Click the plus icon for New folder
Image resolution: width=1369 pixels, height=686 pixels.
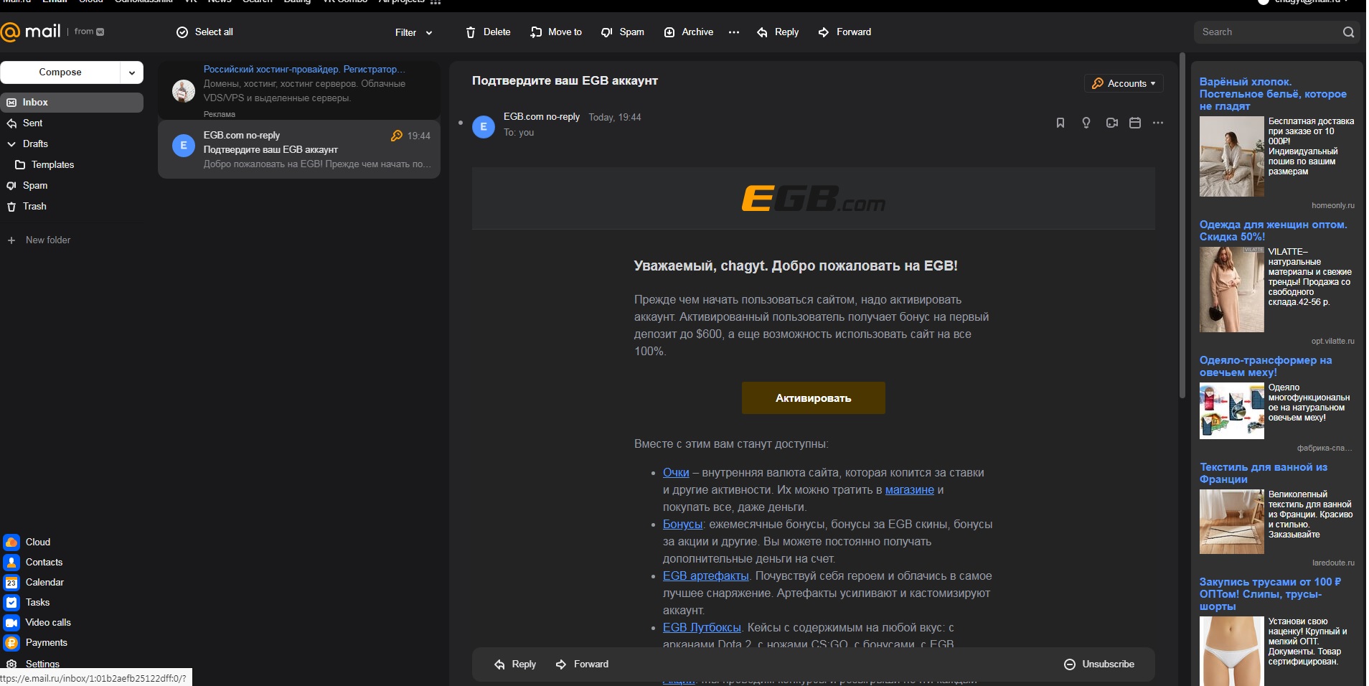tap(11, 240)
